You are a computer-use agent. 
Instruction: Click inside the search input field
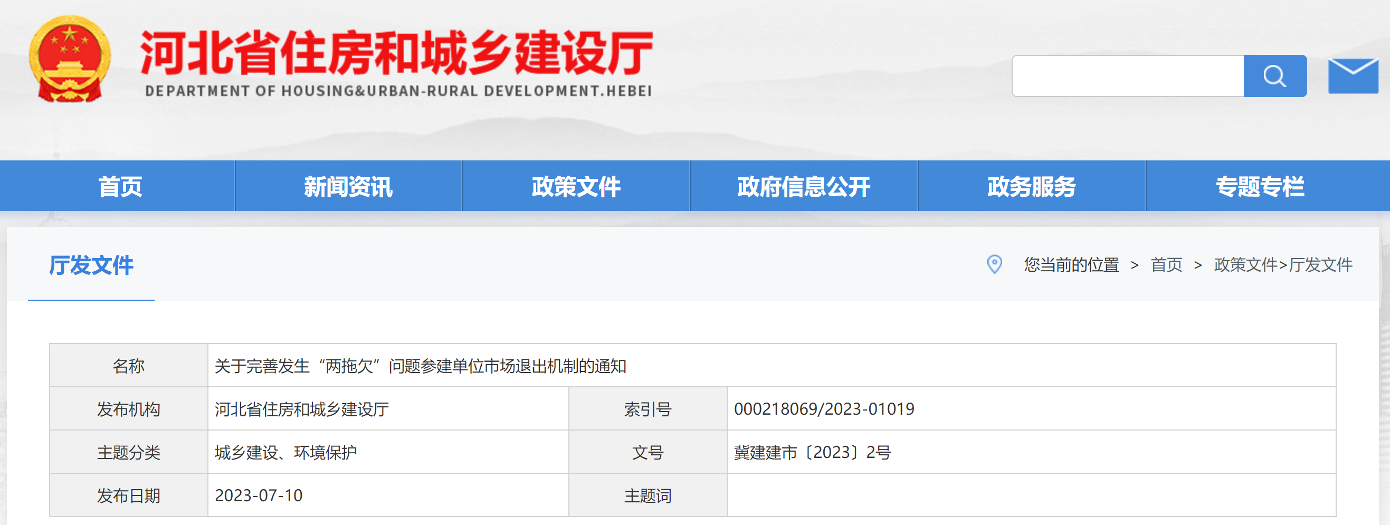click(x=1128, y=76)
